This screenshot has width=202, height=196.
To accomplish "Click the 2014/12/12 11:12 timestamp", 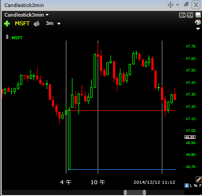I will pyautogui.click(x=154, y=182).
